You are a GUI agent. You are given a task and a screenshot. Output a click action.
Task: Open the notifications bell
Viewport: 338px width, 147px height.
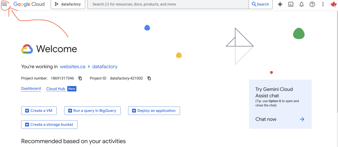(x=301, y=4)
